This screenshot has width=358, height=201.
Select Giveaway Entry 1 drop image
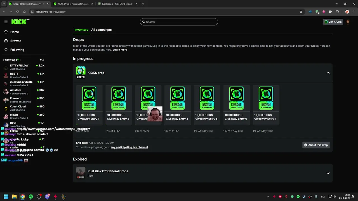click(89, 98)
